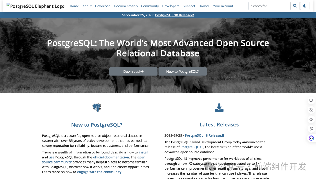This screenshot has width=316, height=179.
Task: Click the download tray icon above Latest Releases
Action: (219, 107)
